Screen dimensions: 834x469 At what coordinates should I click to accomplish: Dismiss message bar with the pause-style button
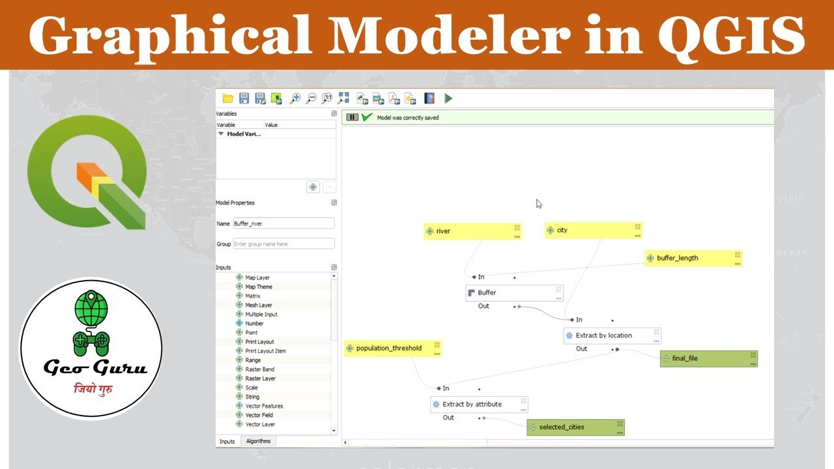(352, 117)
